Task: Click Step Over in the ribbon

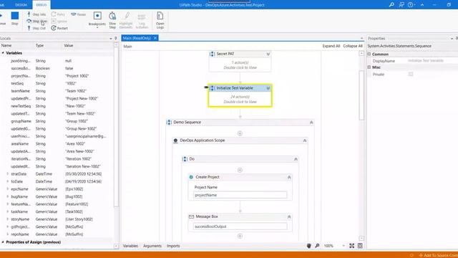Action: pyautogui.click(x=36, y=21)
